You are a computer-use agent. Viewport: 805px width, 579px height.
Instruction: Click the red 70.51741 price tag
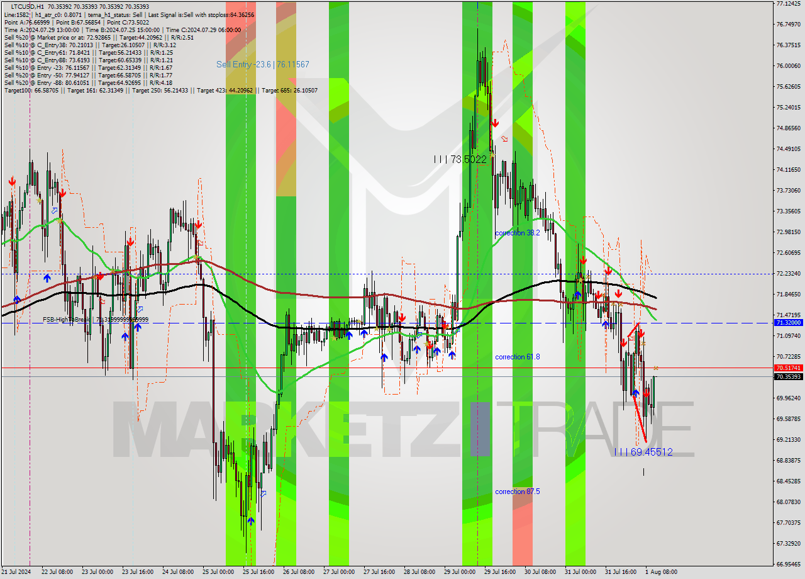pyautogui.click(x=788, y=368)
